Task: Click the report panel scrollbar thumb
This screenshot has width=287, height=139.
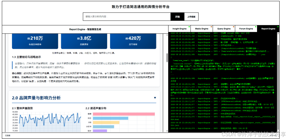Action: (x=167, y=58)
